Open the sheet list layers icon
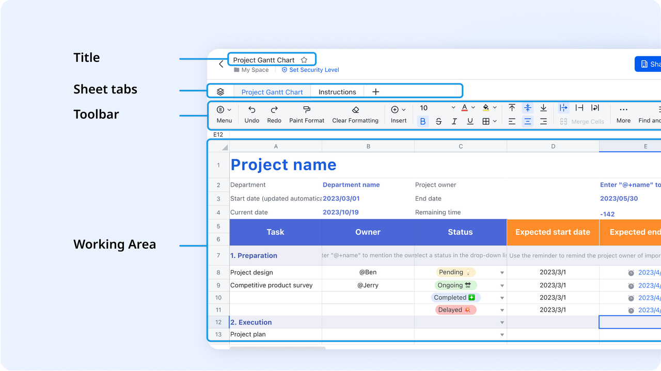This screenshot has width=661, height=371. (x=221, y=91)
